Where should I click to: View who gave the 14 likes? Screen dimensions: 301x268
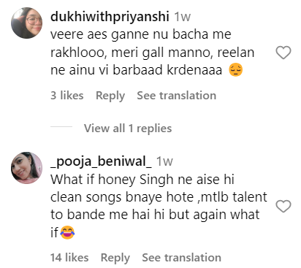coord(69,258)
